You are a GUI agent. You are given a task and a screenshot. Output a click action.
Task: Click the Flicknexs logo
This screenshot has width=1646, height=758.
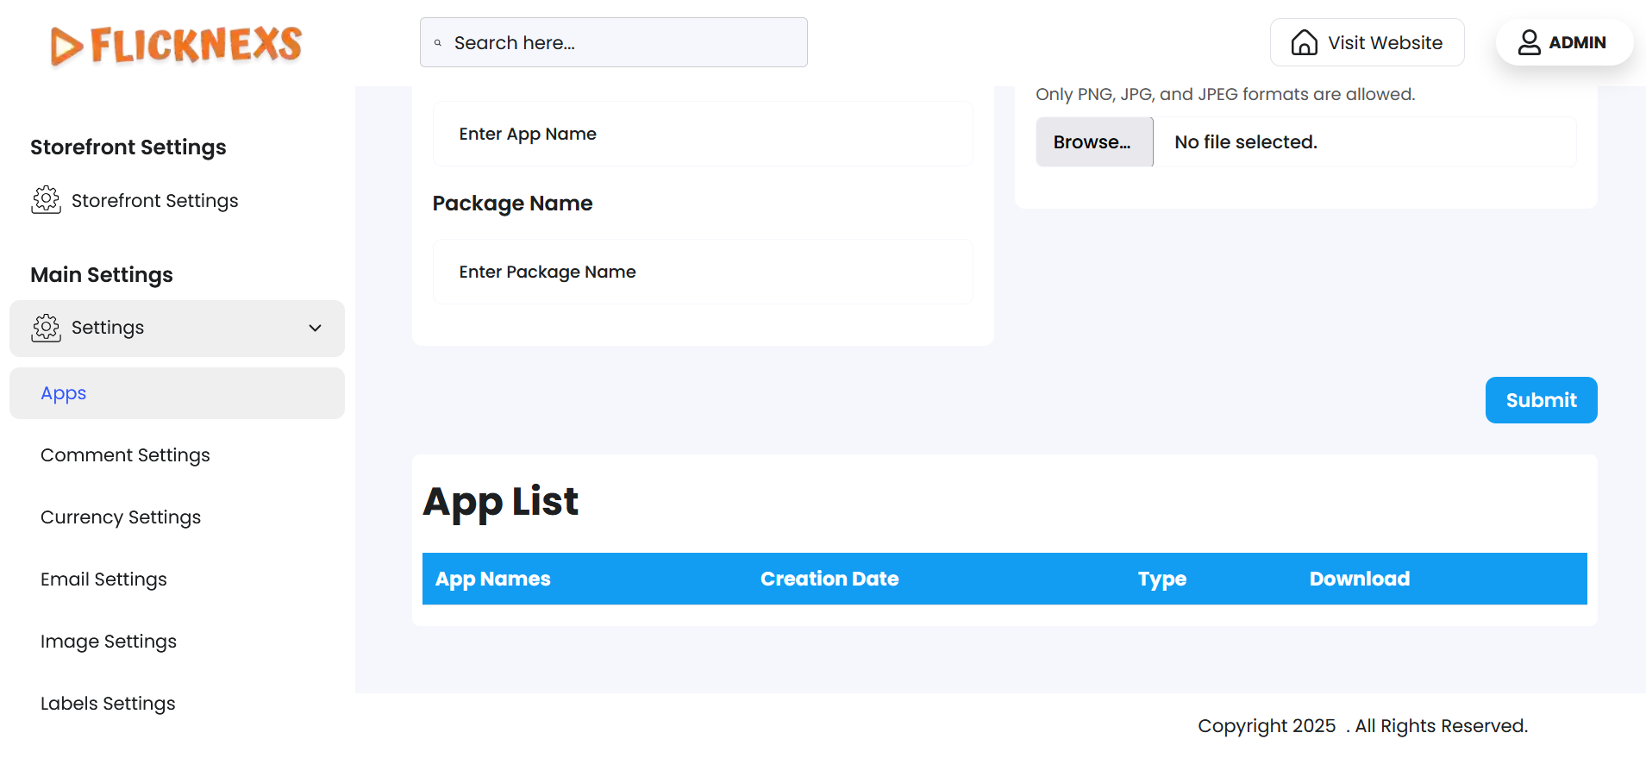(176, 45)
